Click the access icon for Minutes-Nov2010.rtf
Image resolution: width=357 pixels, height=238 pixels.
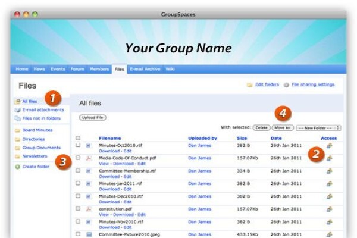coord(329,222)
